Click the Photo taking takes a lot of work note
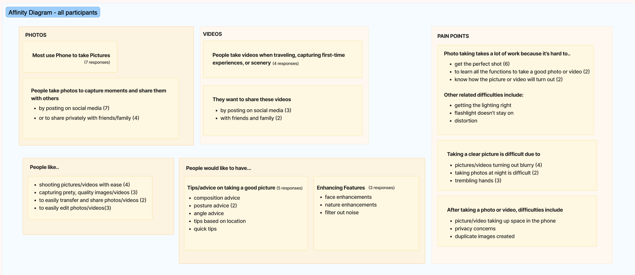This screenshot has height=275, width=635. coord(516,90)
